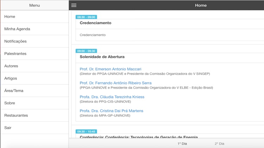Open the Conferência Tecnologias de Geração session
The image size is (264, 148).
click(x=139, y=137)
